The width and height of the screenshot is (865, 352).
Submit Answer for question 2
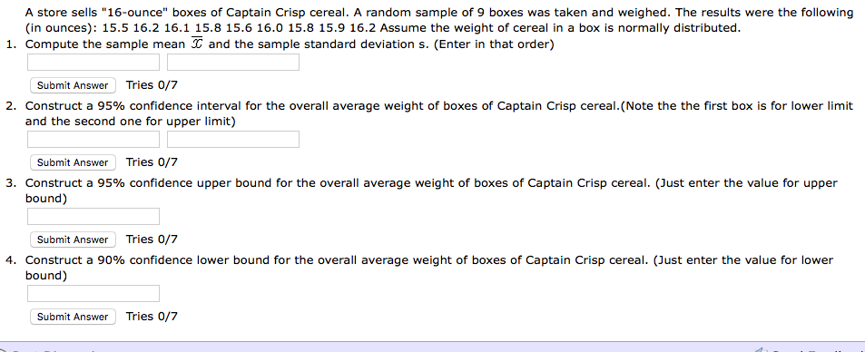(x=73, y=162)
